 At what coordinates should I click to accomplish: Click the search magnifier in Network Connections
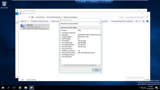click(x=147, y=17)
